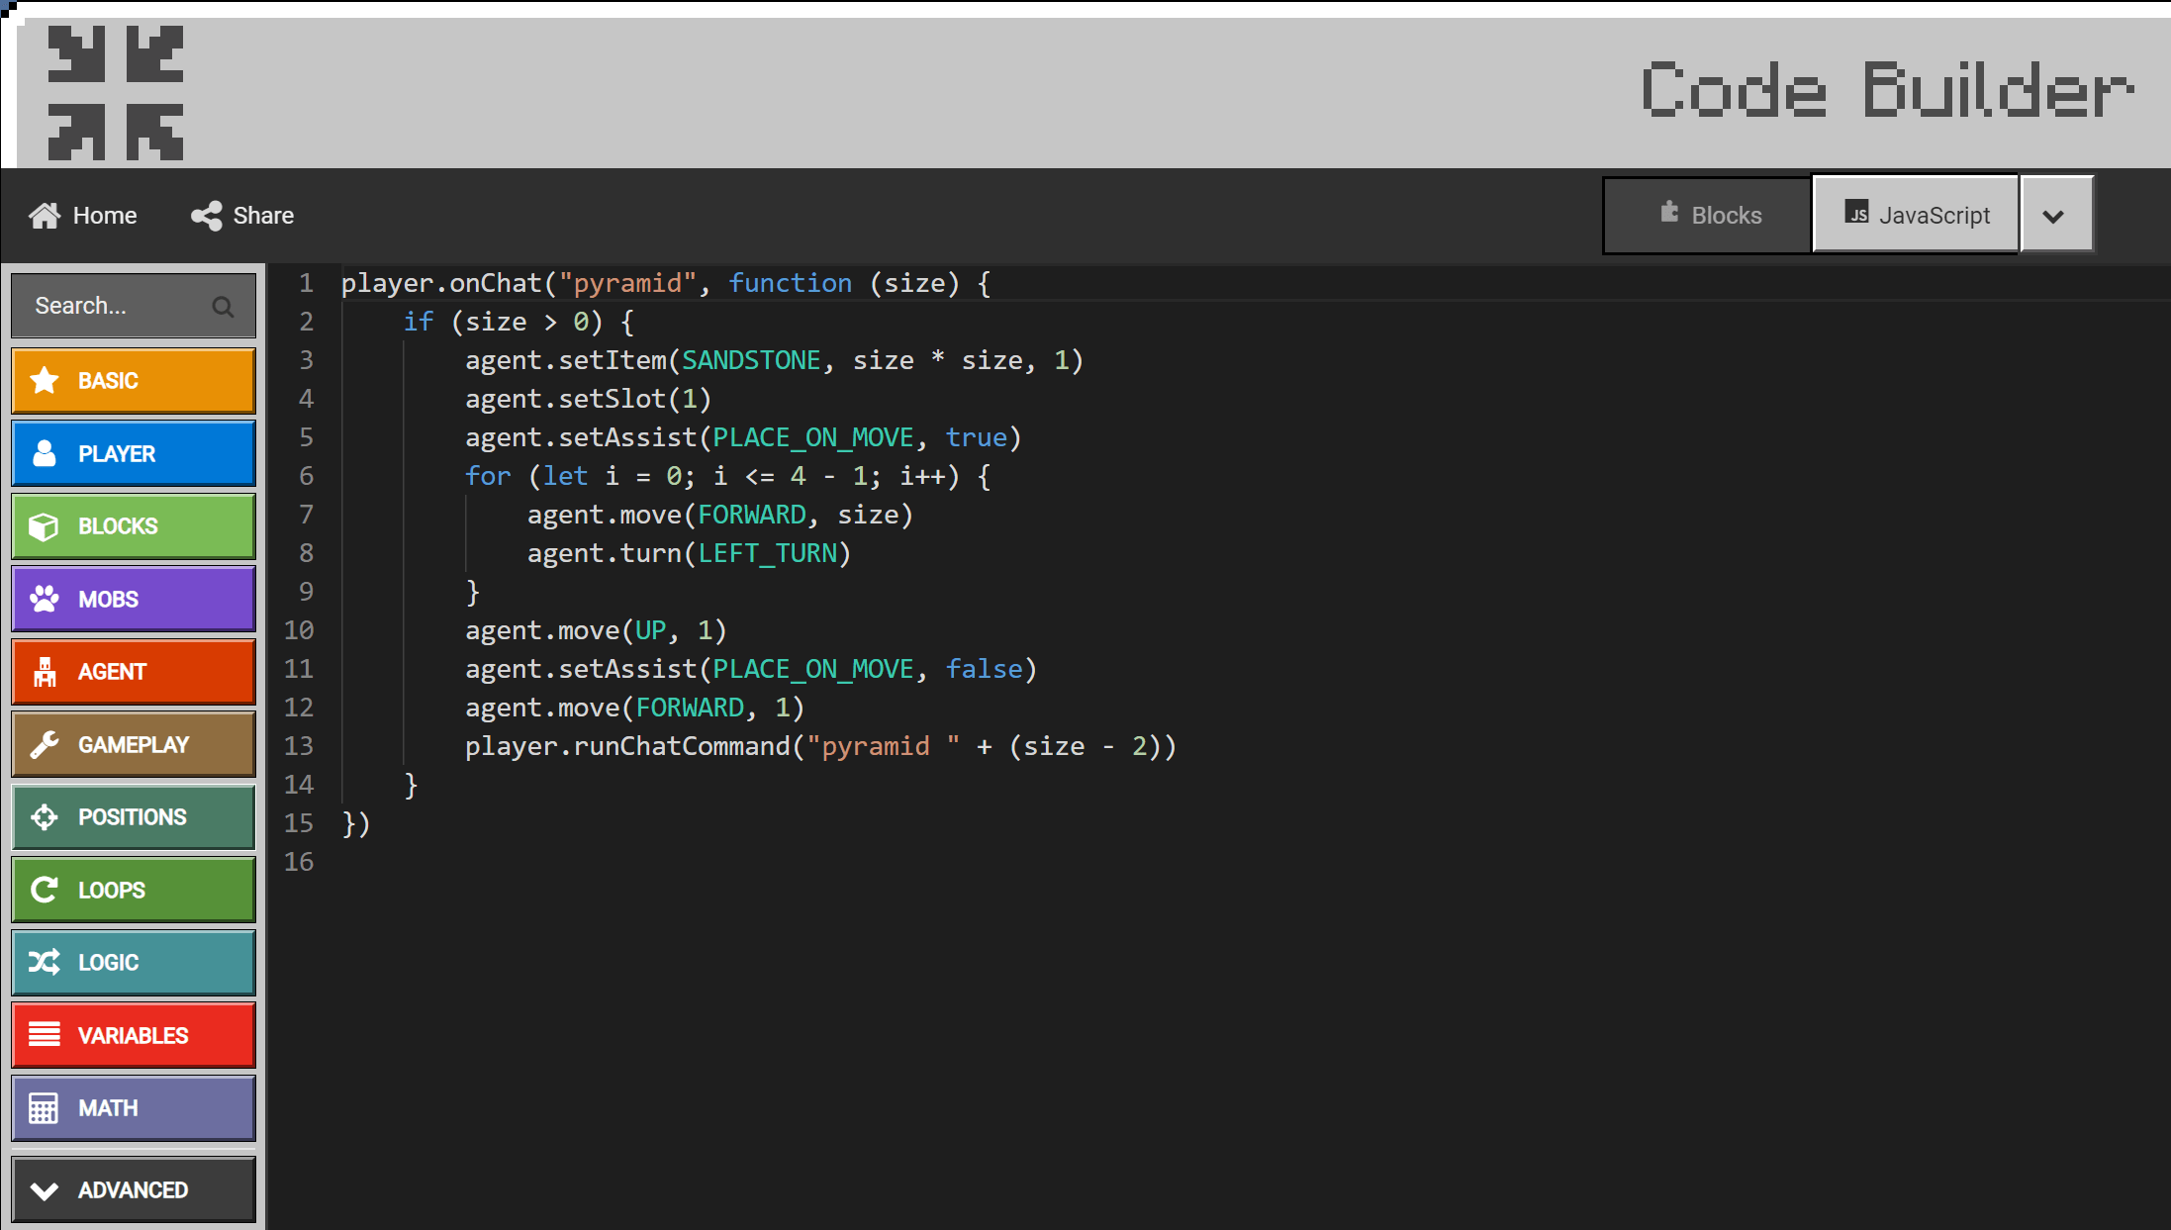2171x1230 pixels.
Task: Click the Home house icon
Action: coord(45,216)
